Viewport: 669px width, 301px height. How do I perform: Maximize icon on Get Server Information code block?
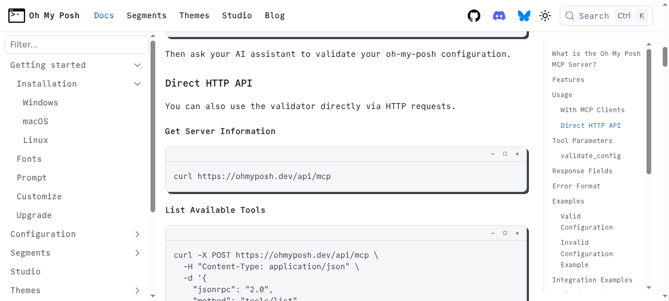click(x=505, y=154)
